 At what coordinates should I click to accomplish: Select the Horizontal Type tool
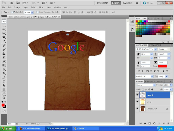coord(4,82)
